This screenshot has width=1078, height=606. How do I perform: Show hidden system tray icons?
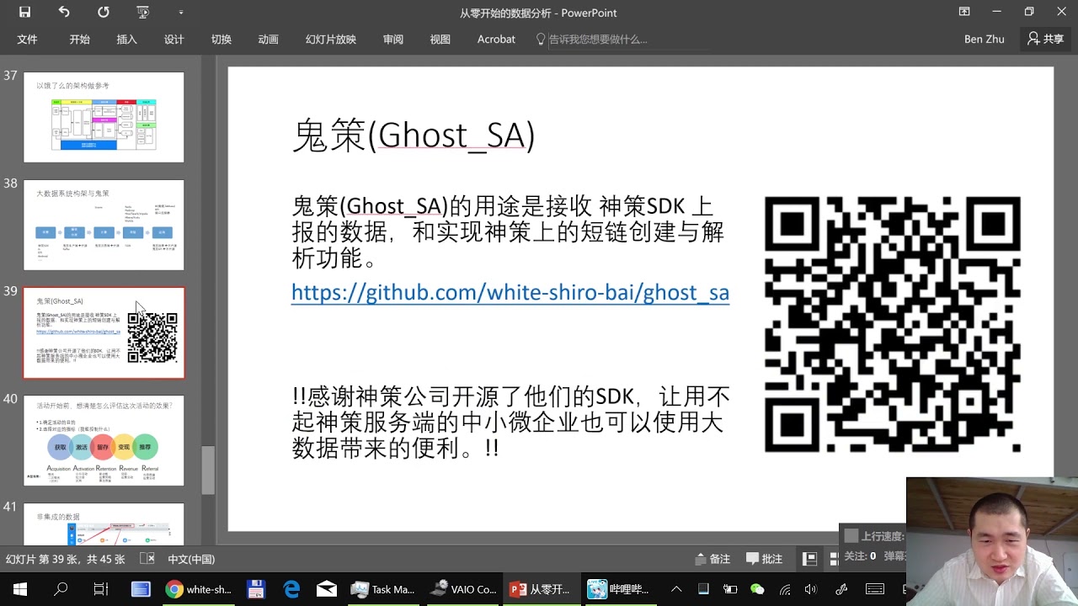point(676,589)
